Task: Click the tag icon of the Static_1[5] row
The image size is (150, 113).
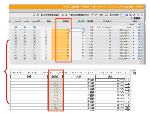Action: [139, 44]
